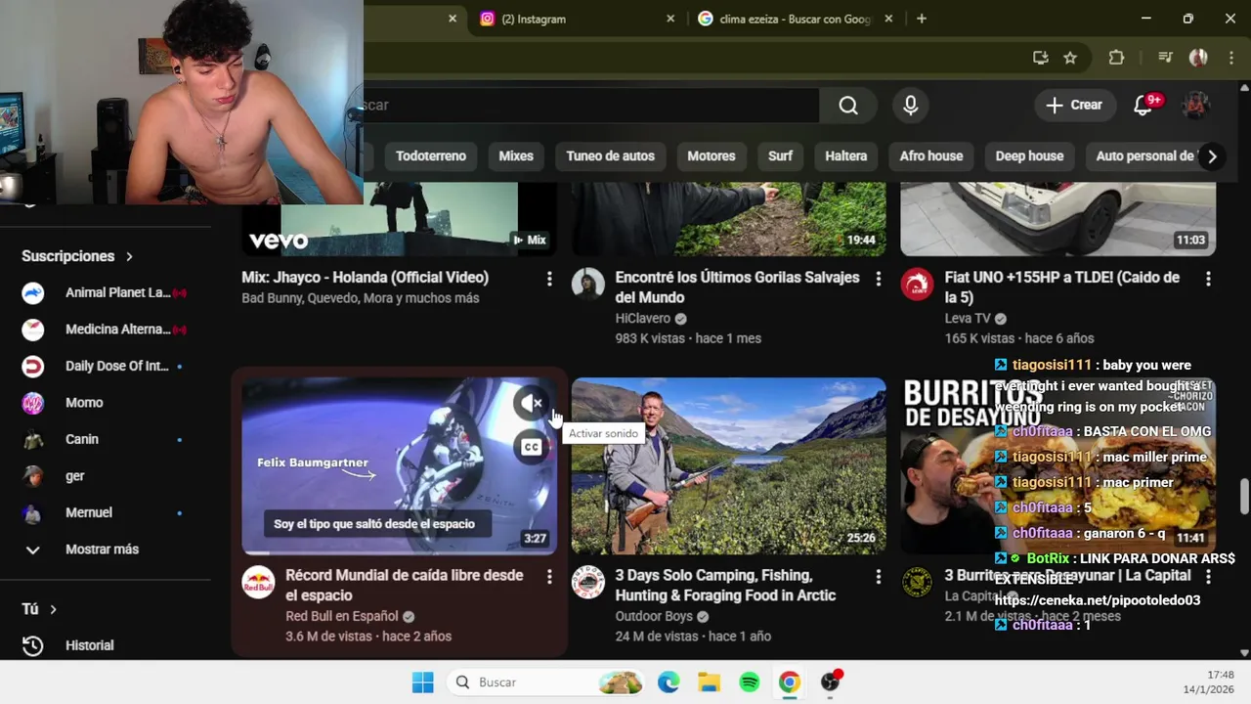Open ger channel subscription

(106, 476)
